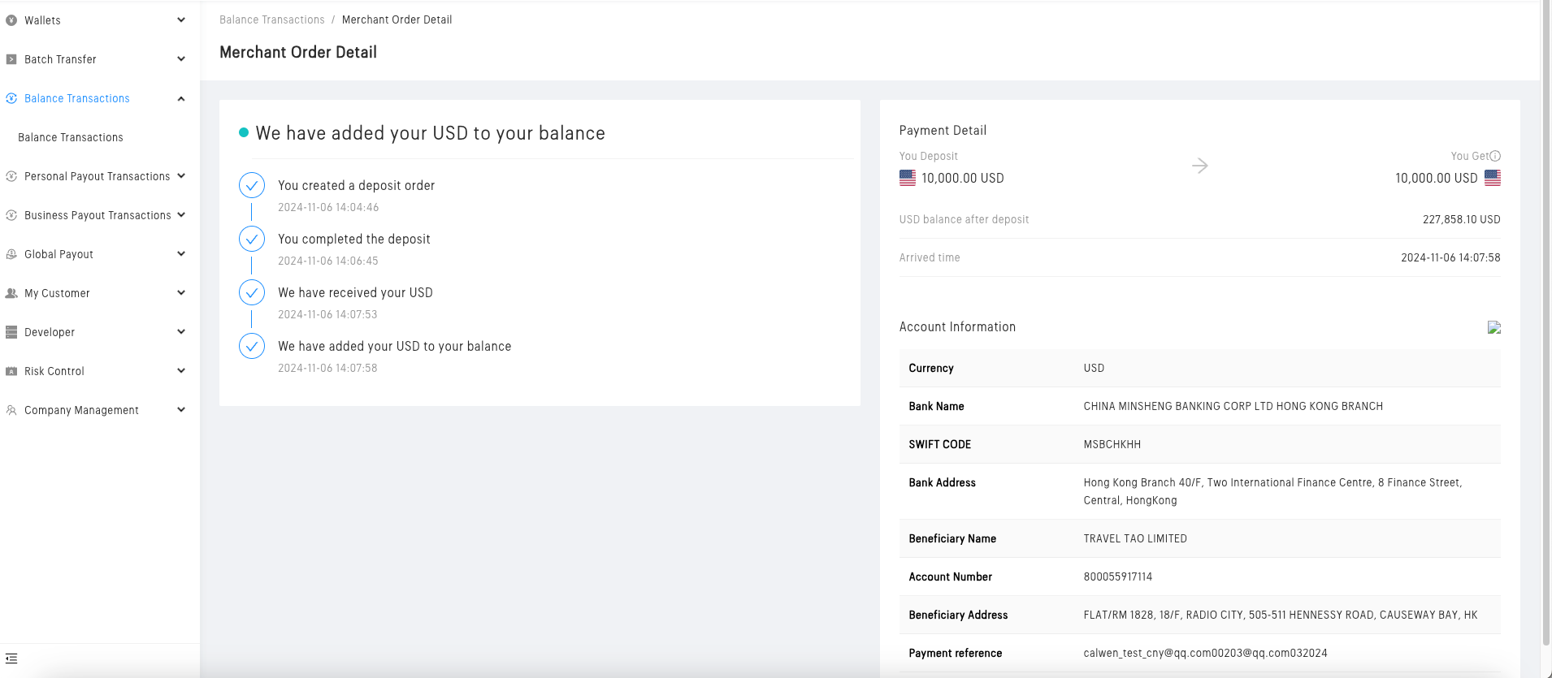1552x678 pixels.
Task: Click the My Customer people icon
Action: point(11,293)
